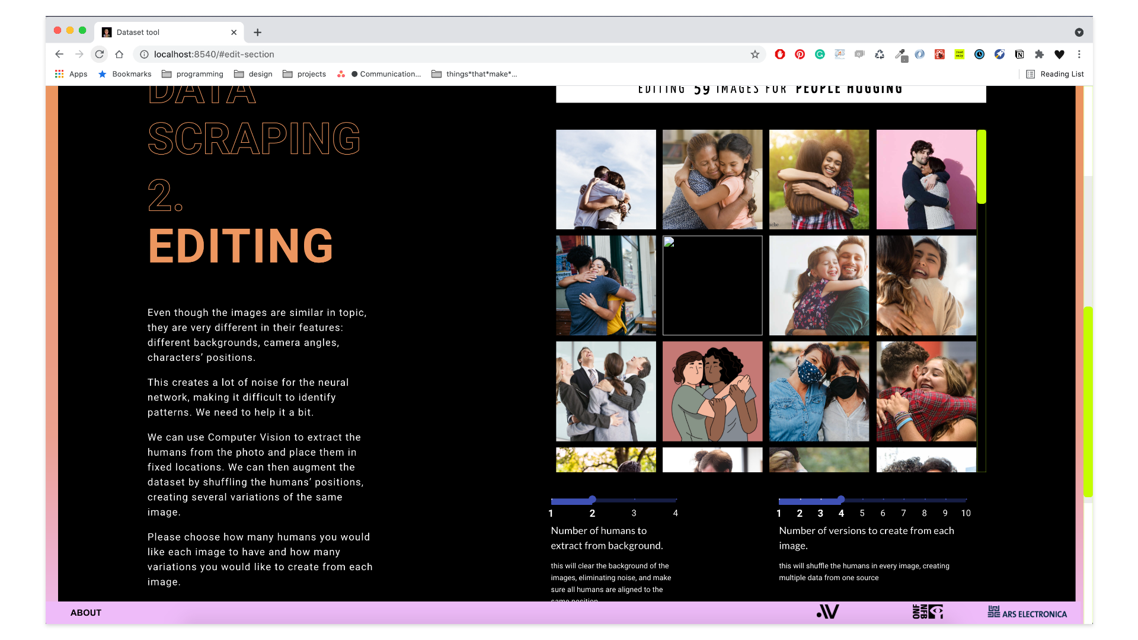Open the Pinterest save extension
Image resolution: width=1138 pixels, height=640 pixels.
tap(800, 55)
